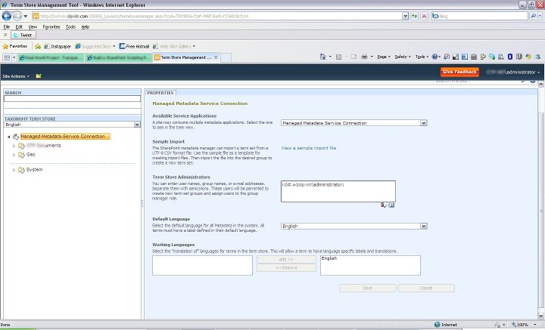
Task: Open the Web Slice Gallery bookmark
Action: pyautogui.click(x=174, y=46)
